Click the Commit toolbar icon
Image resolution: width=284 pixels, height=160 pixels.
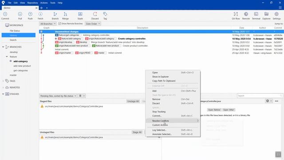tap(5, 16)
